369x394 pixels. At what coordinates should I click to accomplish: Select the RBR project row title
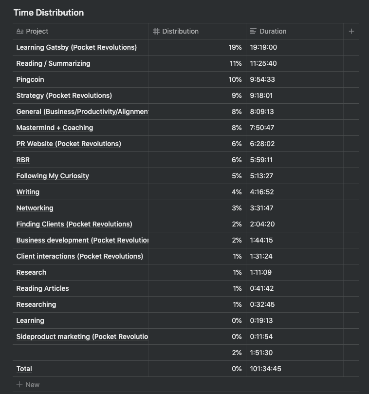coord(23,160)
